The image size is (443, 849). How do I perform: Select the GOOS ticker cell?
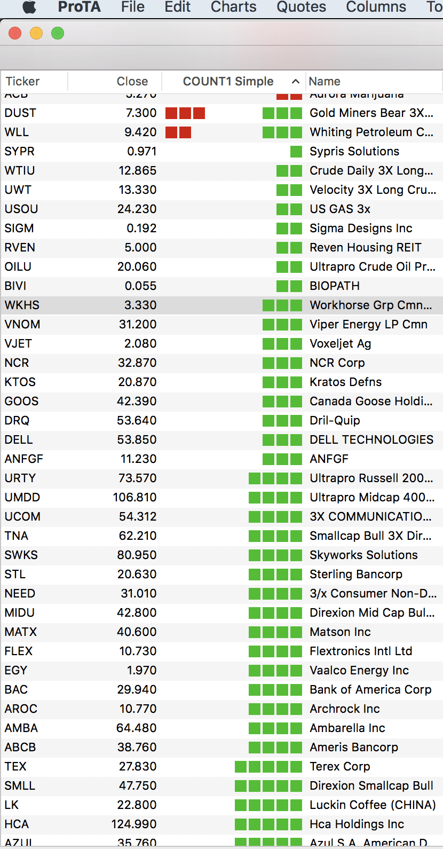[x=21, y=402]
